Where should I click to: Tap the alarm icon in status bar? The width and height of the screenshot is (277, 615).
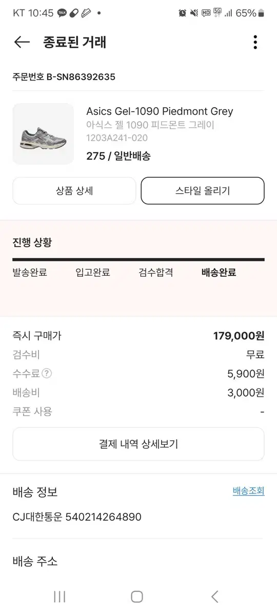[182, 13]
